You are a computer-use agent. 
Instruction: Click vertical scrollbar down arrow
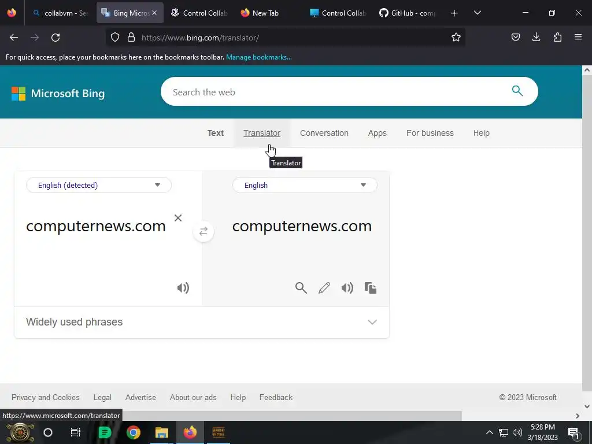[587, 406]
